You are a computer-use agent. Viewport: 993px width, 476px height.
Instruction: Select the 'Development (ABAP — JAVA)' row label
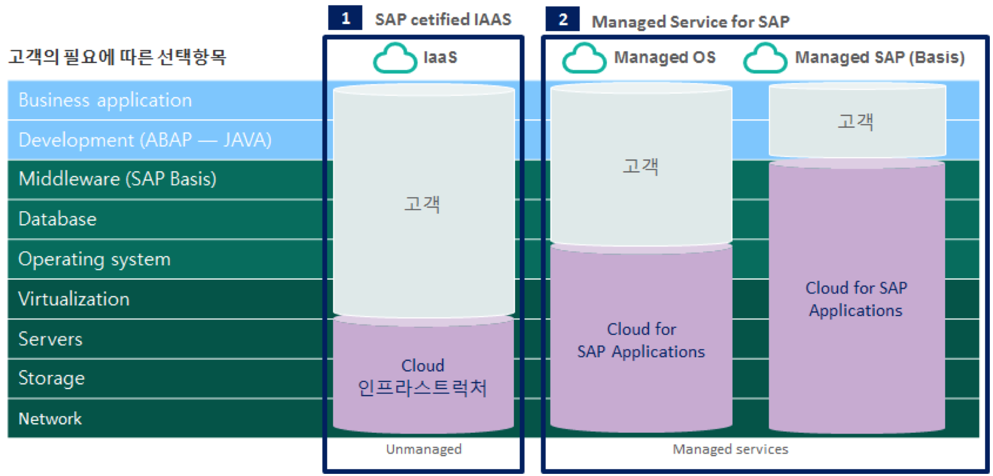point(145,140)
